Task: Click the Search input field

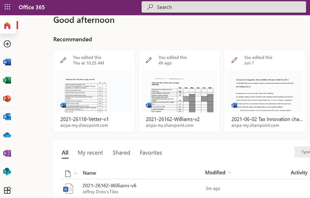Action: coord(225,7)
